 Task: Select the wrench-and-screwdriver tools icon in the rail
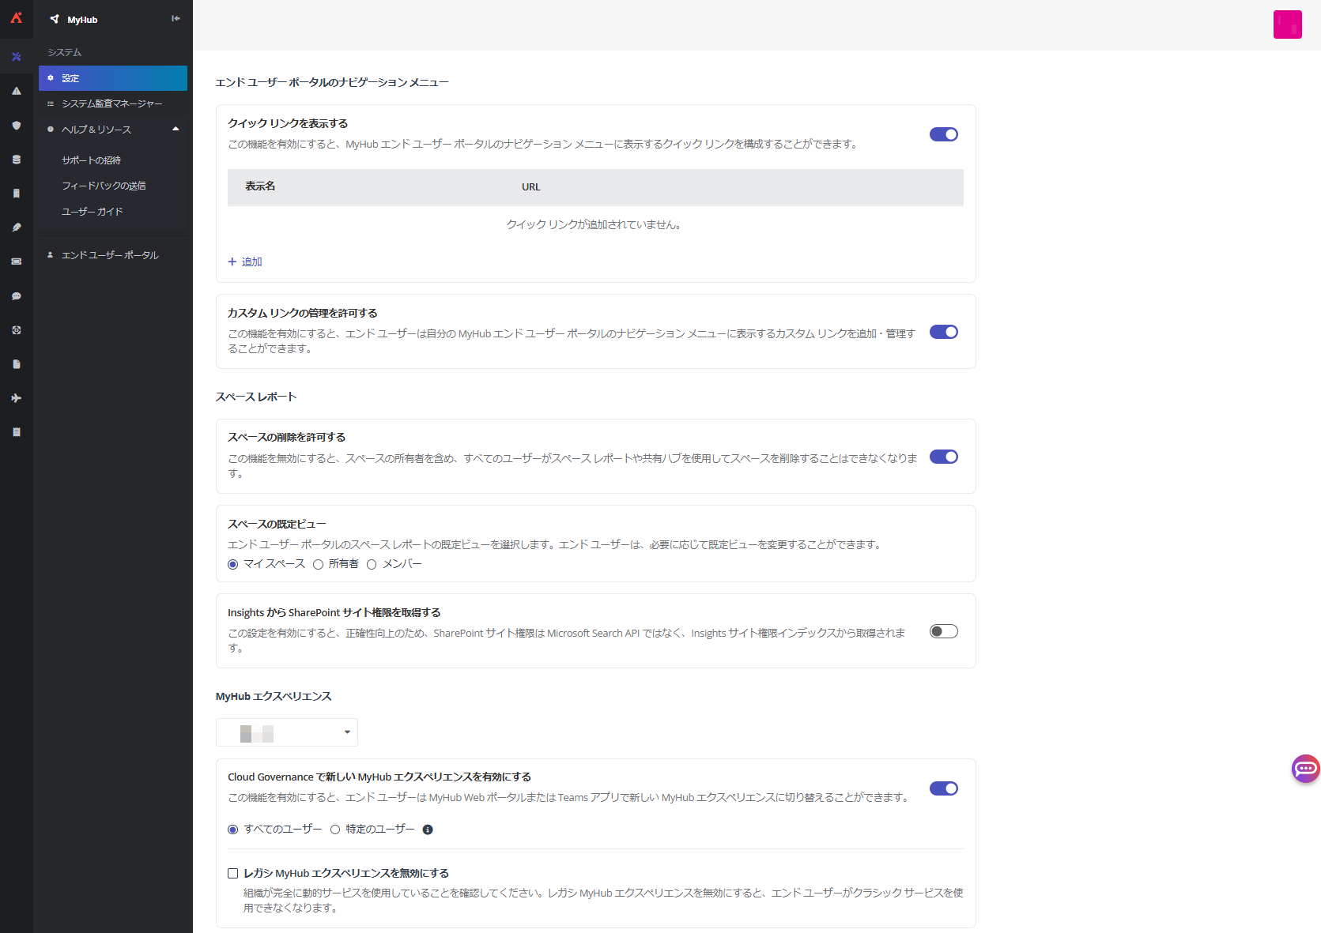16,57
